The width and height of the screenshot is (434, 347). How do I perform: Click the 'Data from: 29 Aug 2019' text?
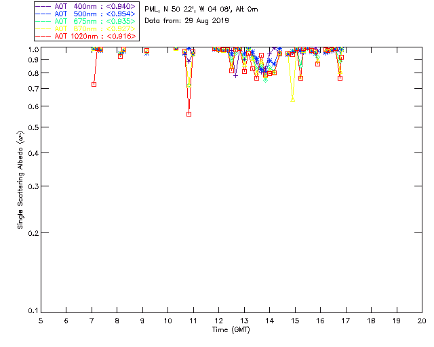(x=187, y=21)
